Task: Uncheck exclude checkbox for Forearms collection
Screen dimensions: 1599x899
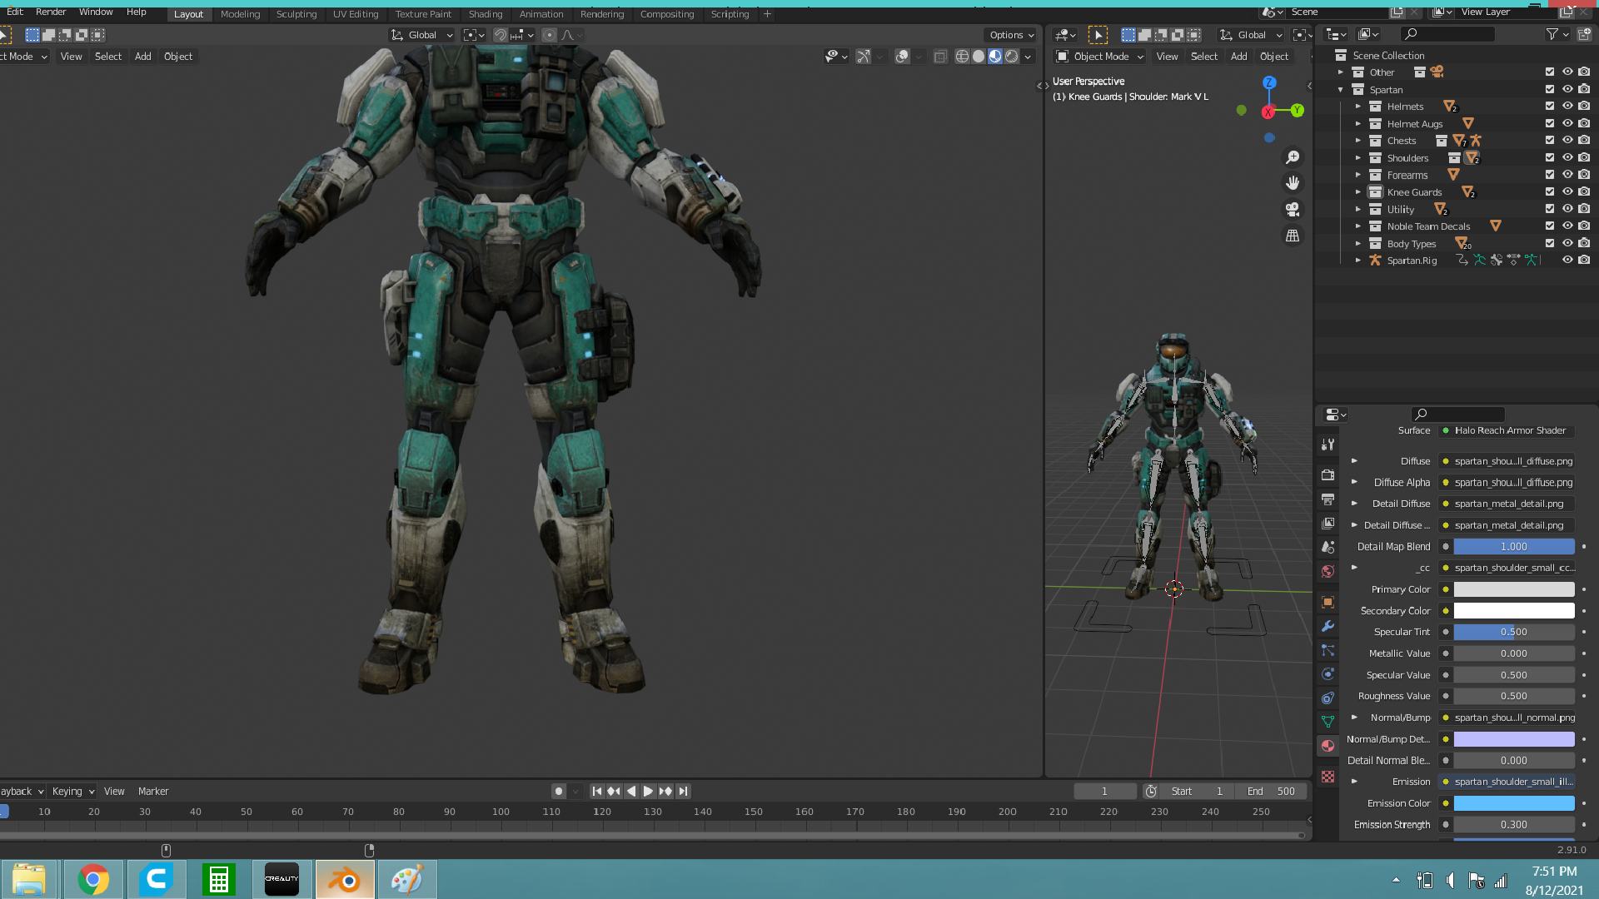Action: pyautogui.click(x=1550, y=175)
